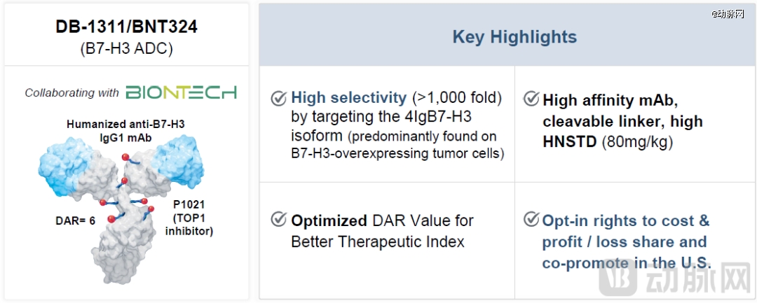The height and width of the screenshot is (303, 757).
Task: Click the checkmark beside Optimized DAR Value
Action: [x=278, y=220]
